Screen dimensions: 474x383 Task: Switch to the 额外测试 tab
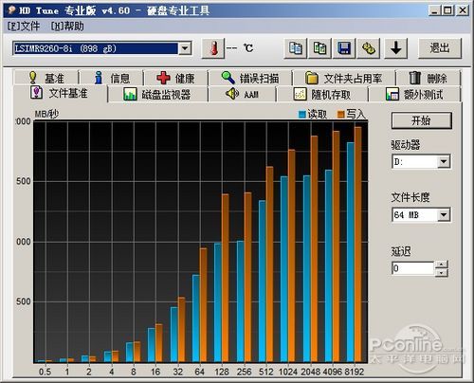[x=414, y=95]
